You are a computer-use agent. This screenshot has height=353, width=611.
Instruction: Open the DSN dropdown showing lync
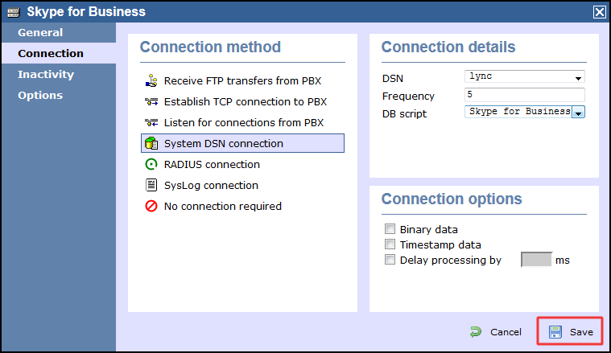pos(524,77)
